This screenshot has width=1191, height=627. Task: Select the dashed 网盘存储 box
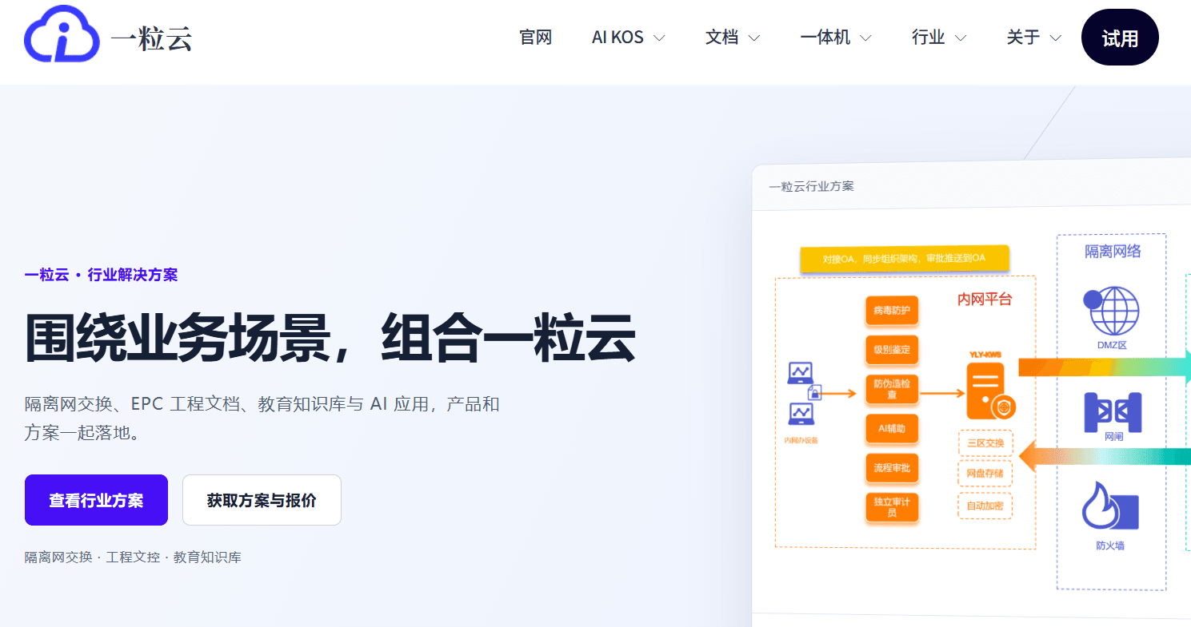click(x=985, y=474)
